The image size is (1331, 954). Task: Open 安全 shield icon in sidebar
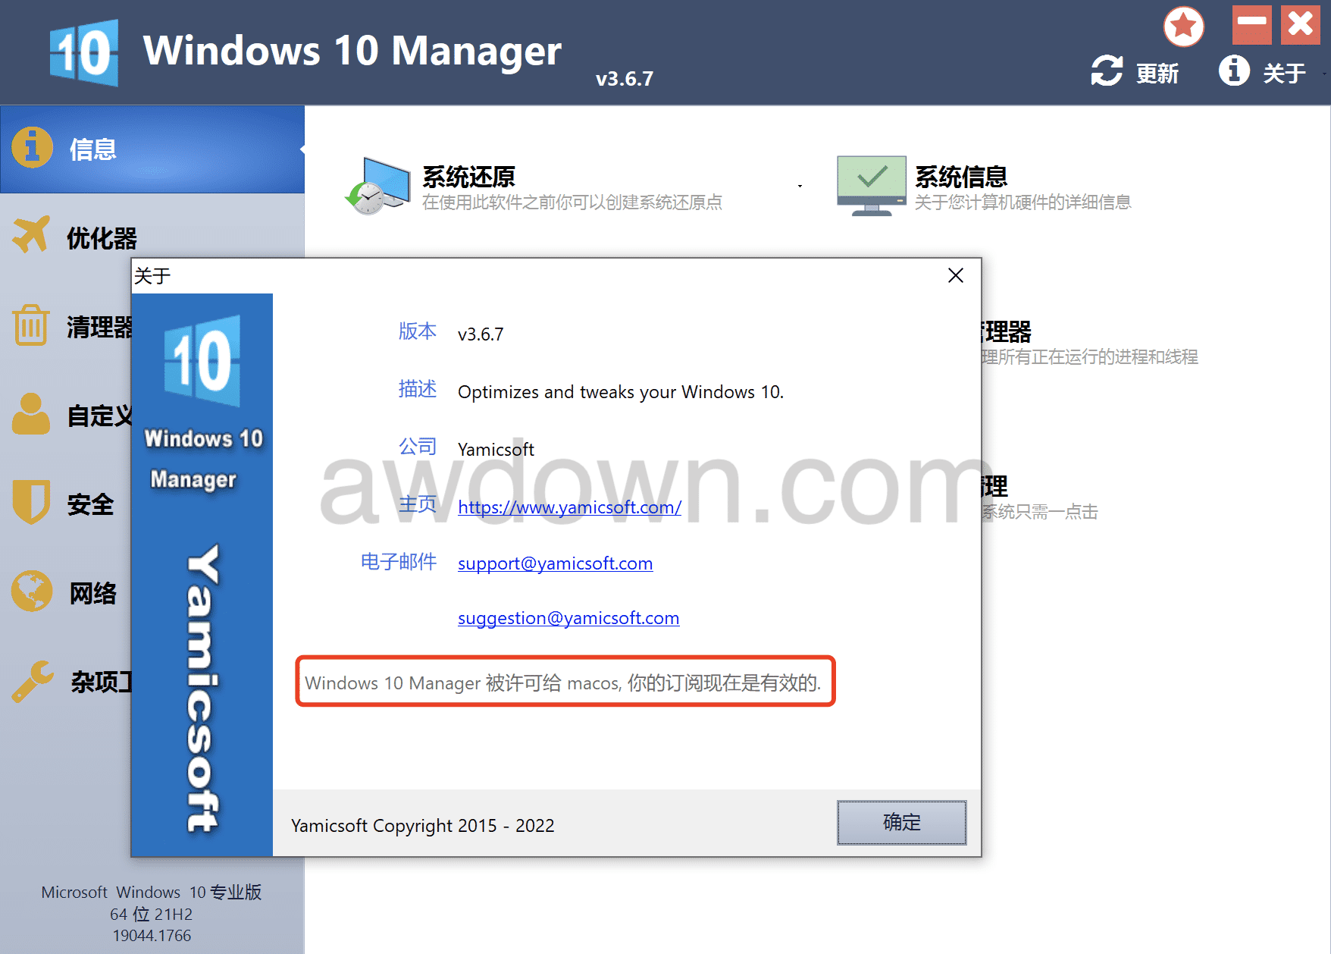pos(31,502)
